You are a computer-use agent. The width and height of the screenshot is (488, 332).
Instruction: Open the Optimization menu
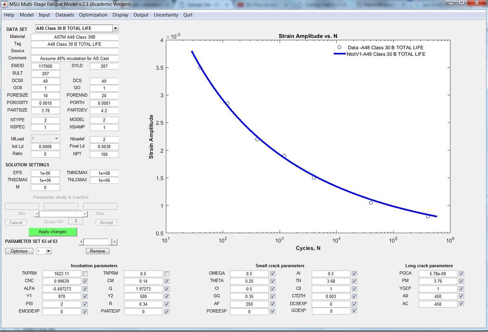pos(93,15)
